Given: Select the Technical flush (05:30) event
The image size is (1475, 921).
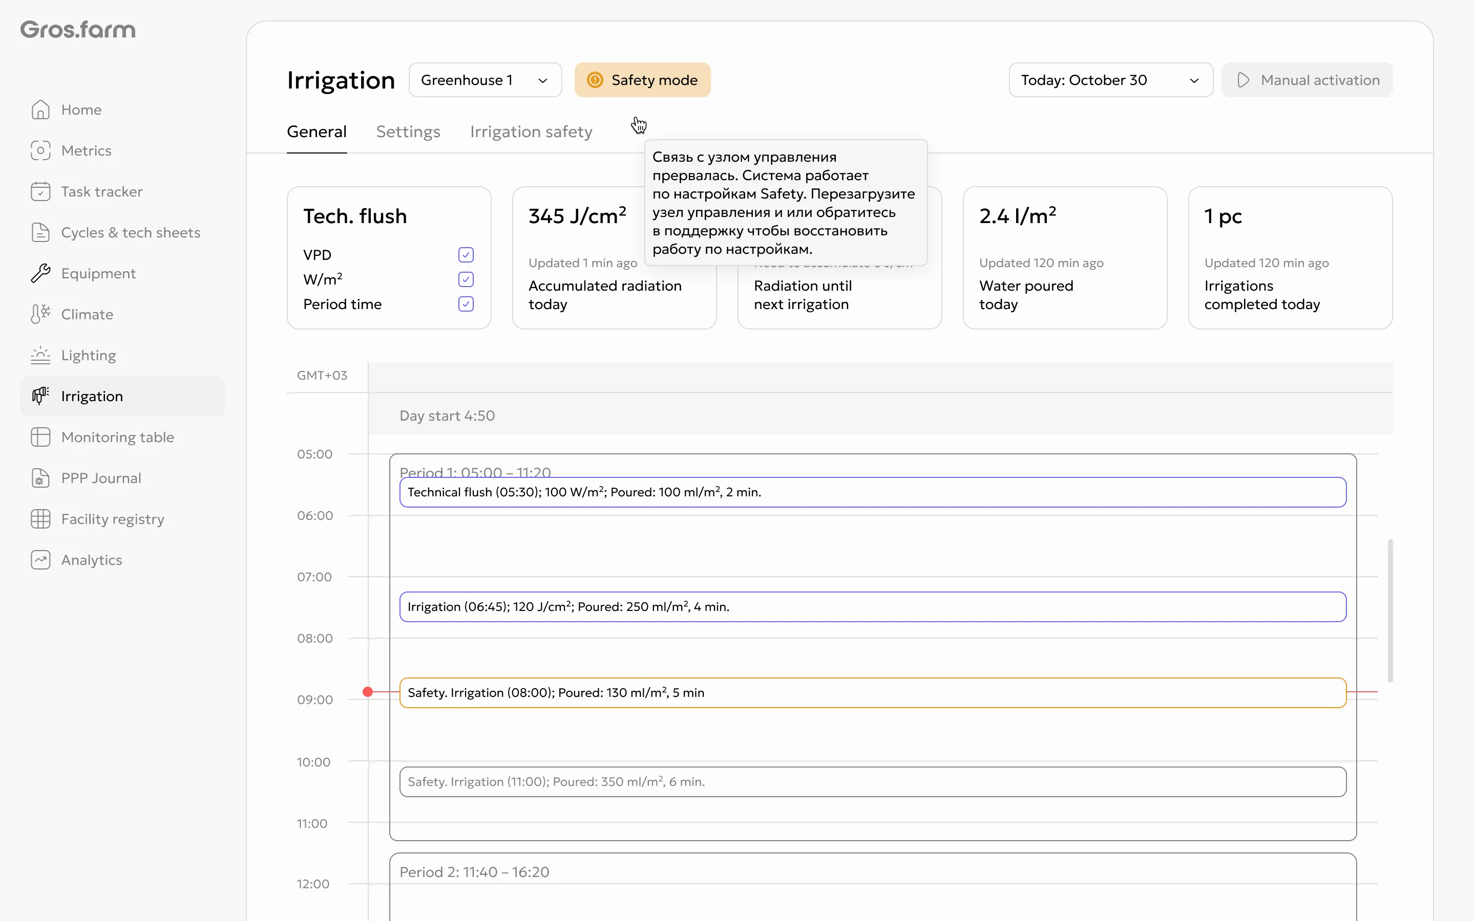Looking at the screenshot, I should [873, 492].
